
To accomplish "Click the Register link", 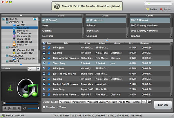I will (x=167, y=9).
